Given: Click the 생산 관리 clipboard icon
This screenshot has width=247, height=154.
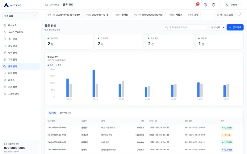Looking at the screenshot, I should coord(5,39).
